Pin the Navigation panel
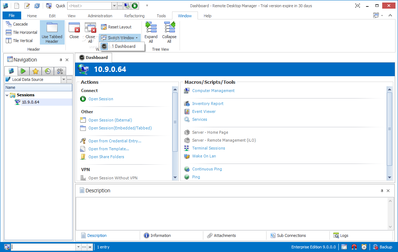 coord(61,60)
